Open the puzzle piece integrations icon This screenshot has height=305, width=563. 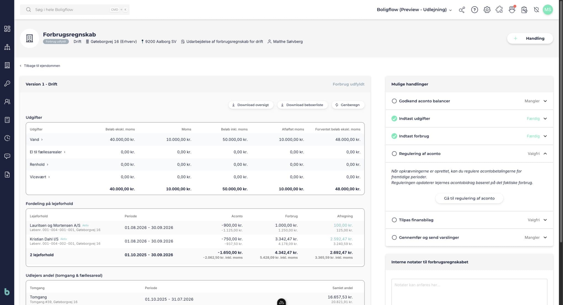pos(499,10)
